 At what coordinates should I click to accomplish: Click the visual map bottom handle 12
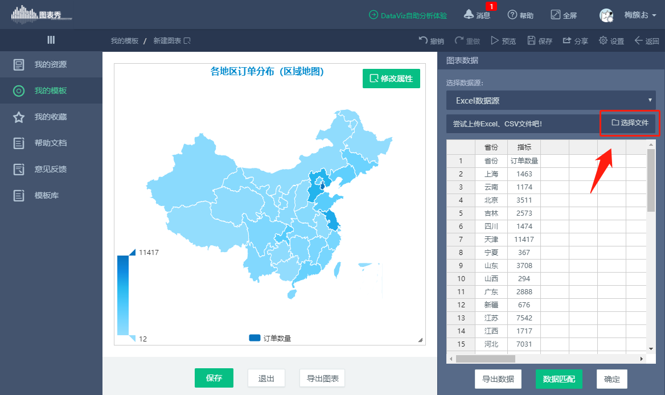coord(132,338)
